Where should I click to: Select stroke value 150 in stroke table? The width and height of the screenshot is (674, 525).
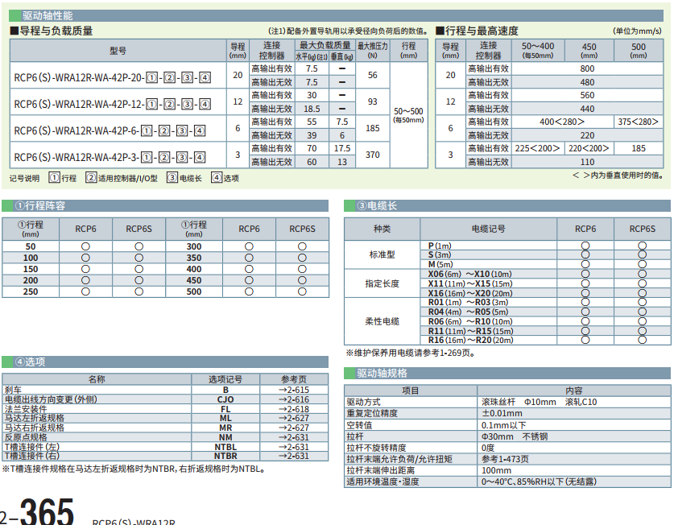click(31, 269)
